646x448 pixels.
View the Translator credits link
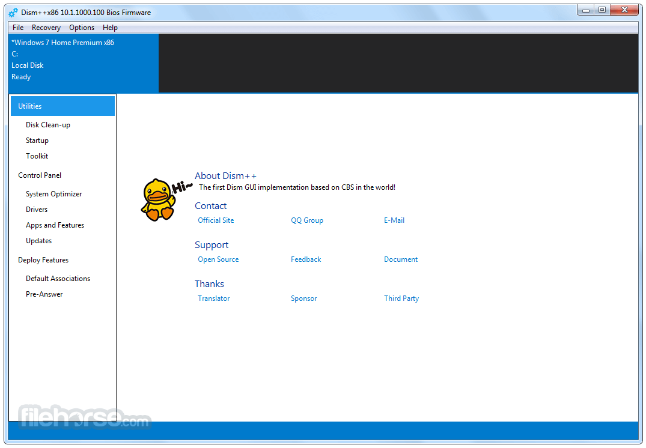point(213,298)
